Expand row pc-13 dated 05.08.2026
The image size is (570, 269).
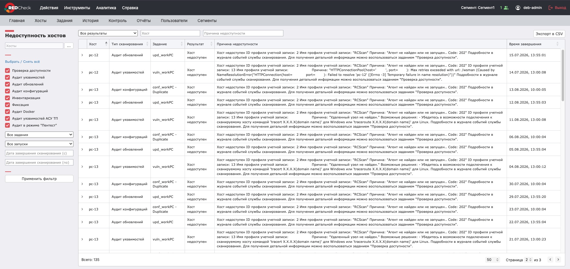point(82,149)
